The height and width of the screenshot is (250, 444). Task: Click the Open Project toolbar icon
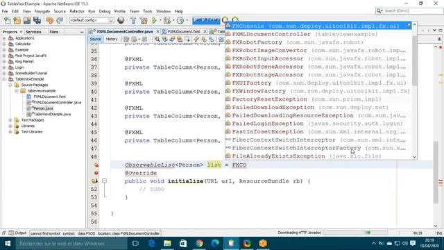(x=27, y=20)
